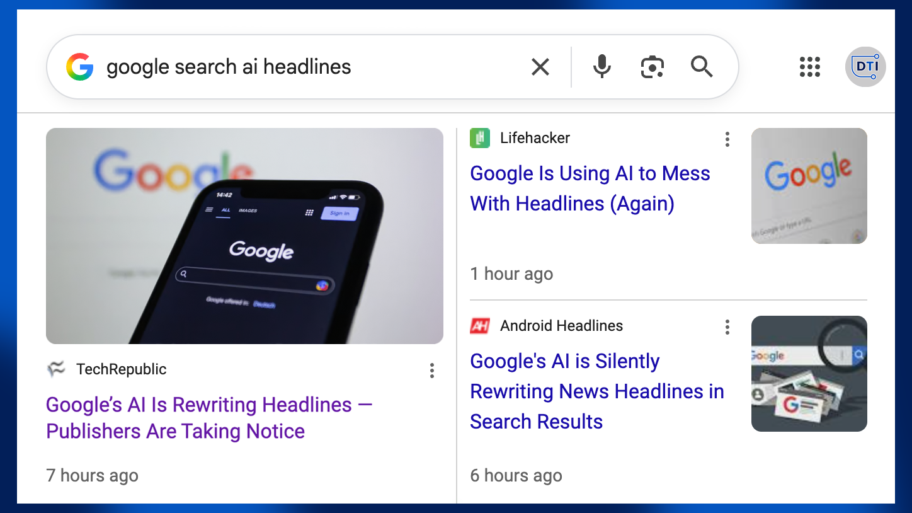The height and width of the screenshot is (513, 912).
Task: Open 'Google's AI Is Rewriting Headlines' article link
Action: pyautogui.click(x=209, y=418)
